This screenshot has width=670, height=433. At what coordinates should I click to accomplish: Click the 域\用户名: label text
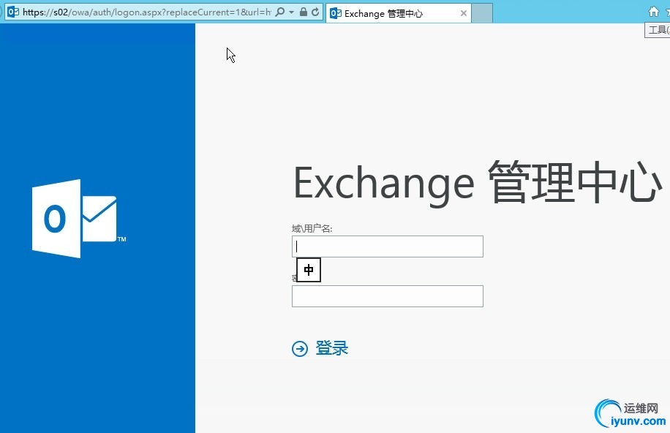(x=312, y=229)
